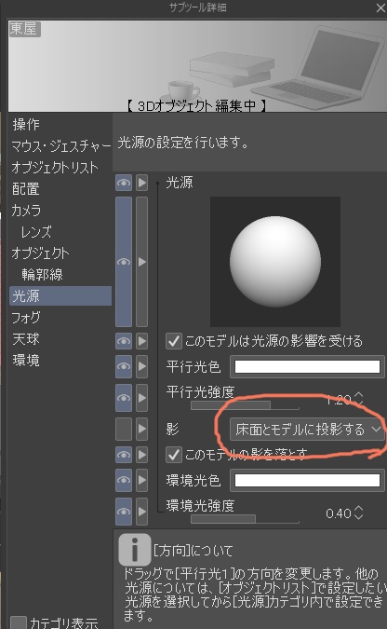Screen dimensions: 387x629
Task: Click arrow button on 平行光強度 row
Action: [141, 398]
